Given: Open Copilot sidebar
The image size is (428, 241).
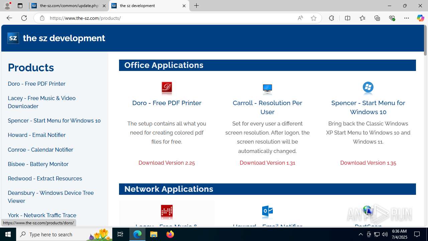Looking at the screenshot, I should coord(420,18).
